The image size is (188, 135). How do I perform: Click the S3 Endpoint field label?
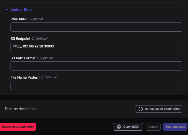pyautogui.click(x=21, y=39)
